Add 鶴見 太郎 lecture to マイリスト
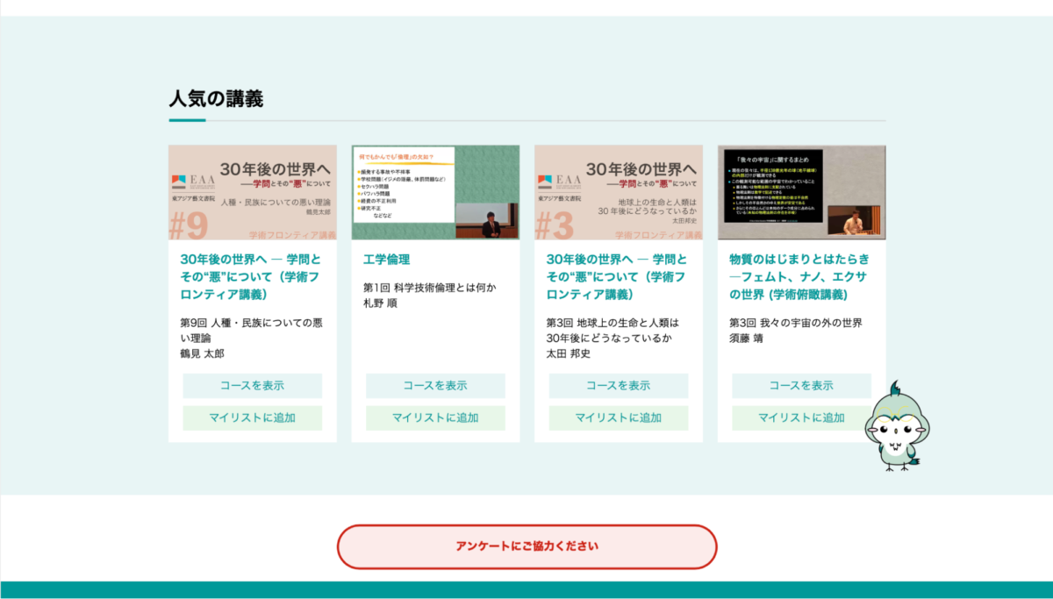Screen dimensions: 1053x599 pos(253,417)
